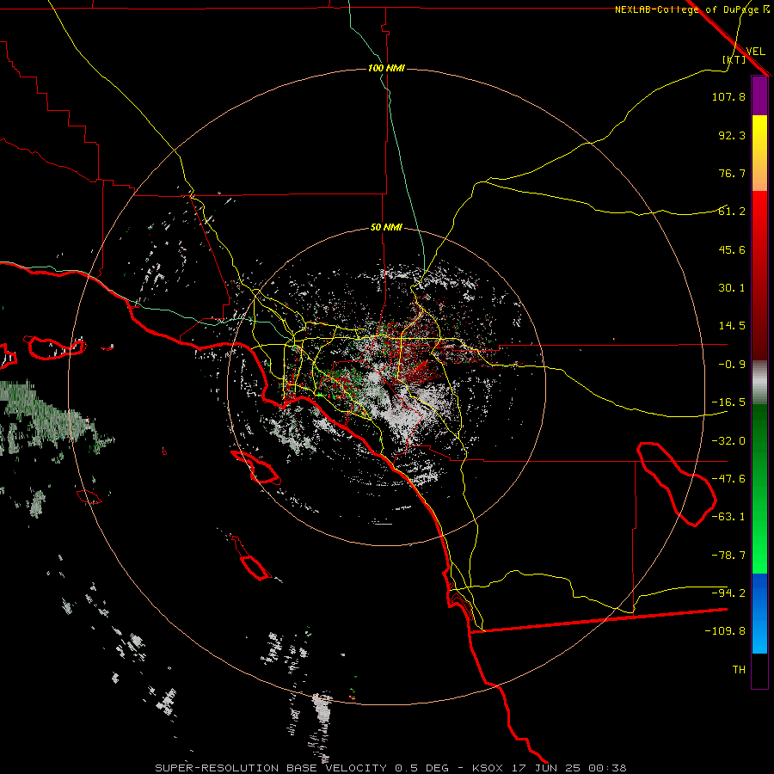Select the 14.5 legend value

coord(732,326)
